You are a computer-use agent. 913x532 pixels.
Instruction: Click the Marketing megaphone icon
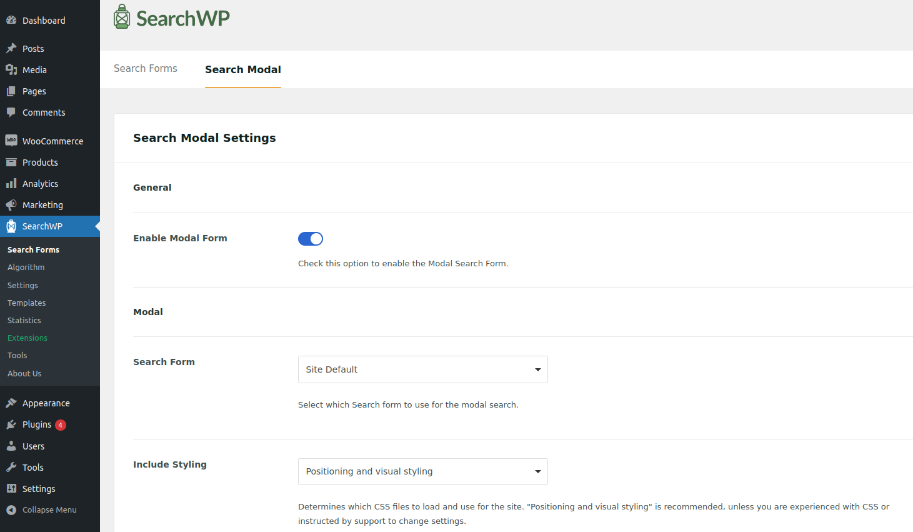(x=11, y=205)
